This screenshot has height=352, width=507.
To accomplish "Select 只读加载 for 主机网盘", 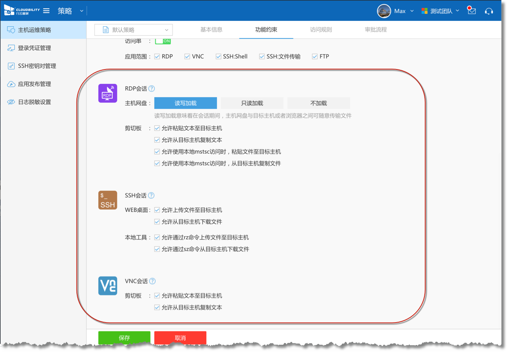I will (x=252, y=103).
